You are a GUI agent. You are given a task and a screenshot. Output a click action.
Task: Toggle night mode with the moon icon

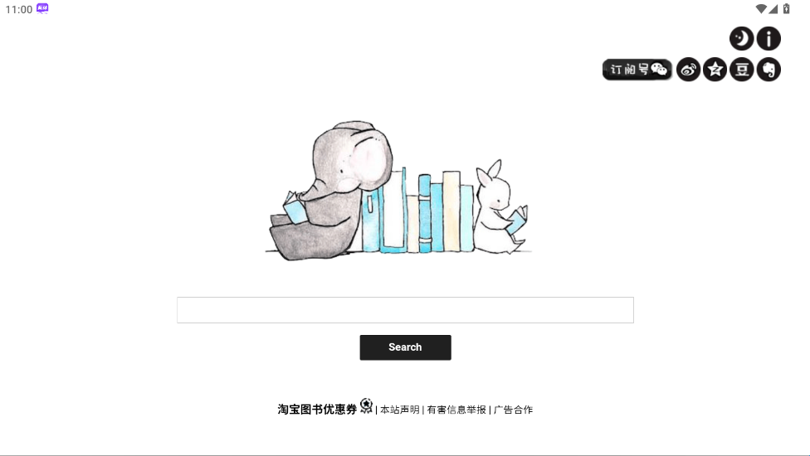click(x=741, y=39)
